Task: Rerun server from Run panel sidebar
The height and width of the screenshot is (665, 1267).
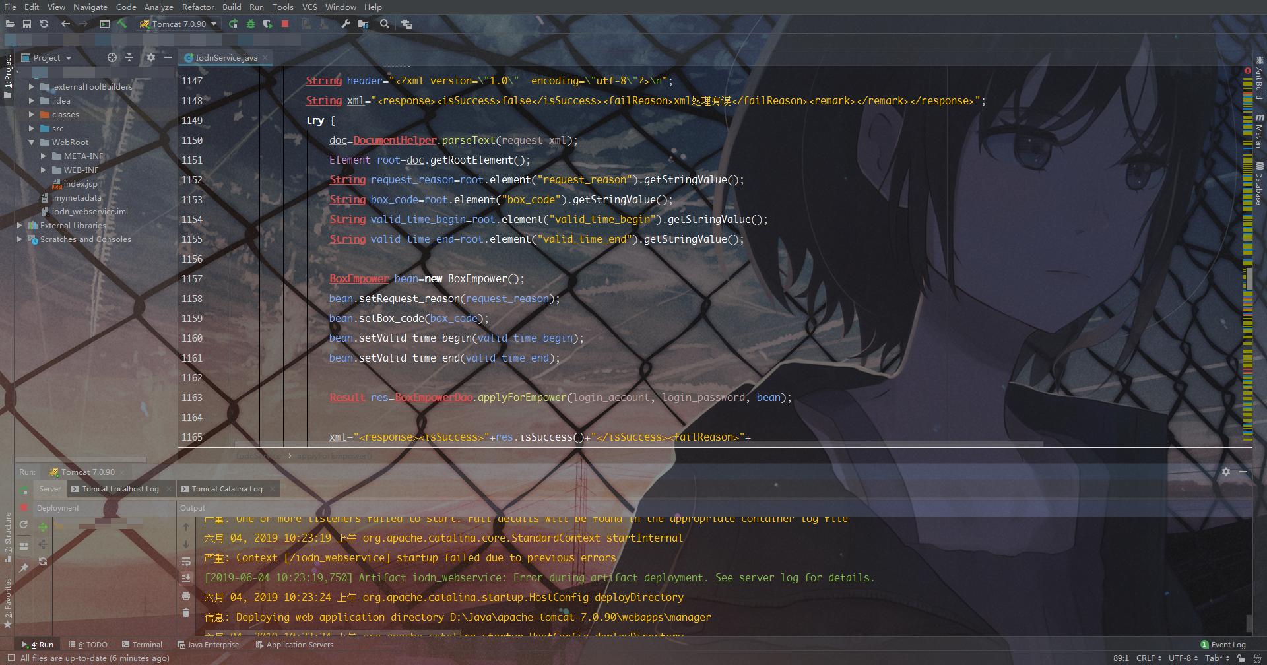Action: tap(24, 490)
